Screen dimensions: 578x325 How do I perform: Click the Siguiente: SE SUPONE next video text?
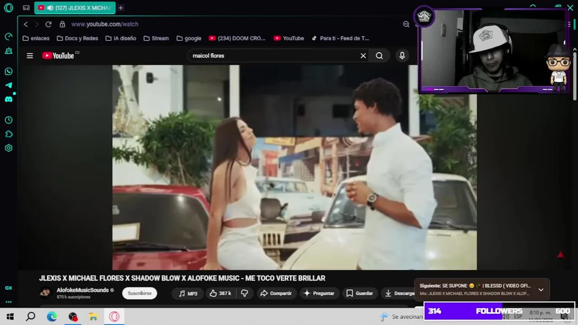click(x=475, y=286)
